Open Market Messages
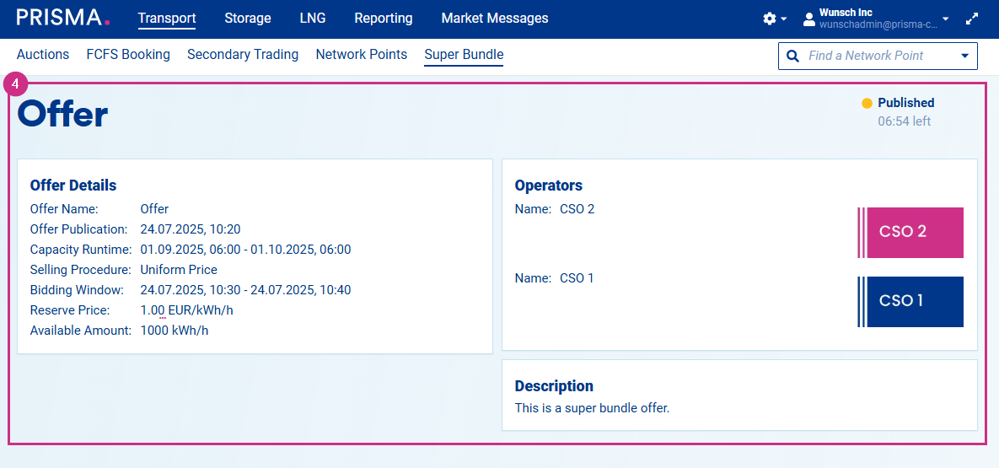999x468 pixels. (495, 18)
